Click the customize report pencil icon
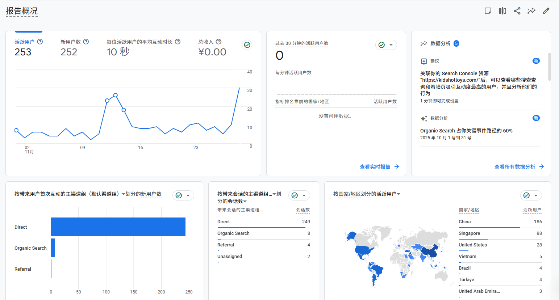This screenshot has width=559, height=300. pos(546,11)
